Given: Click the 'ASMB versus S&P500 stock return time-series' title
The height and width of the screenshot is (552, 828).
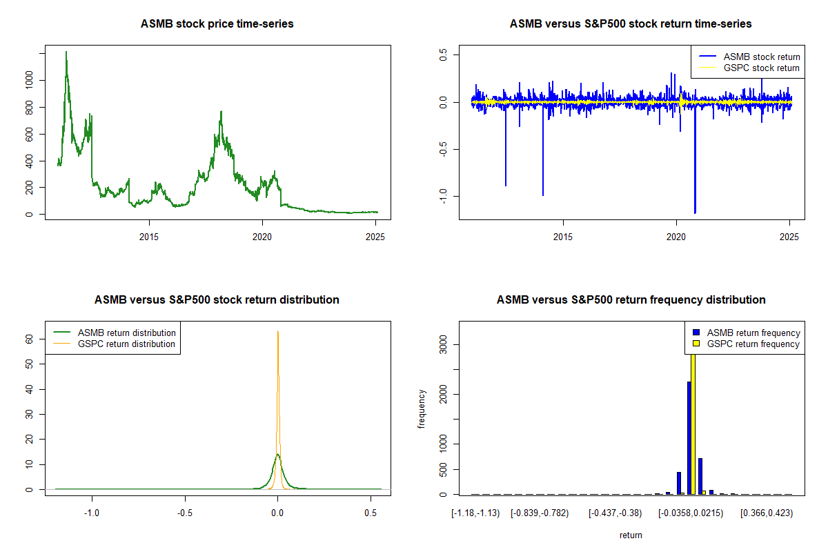Looking at the screenshot, I should [631, 23].
